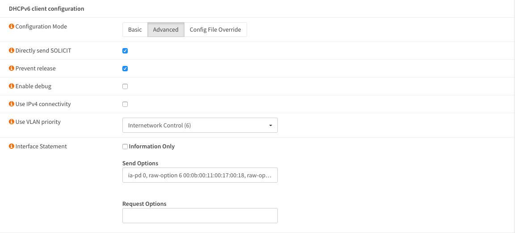Focus the Request Options input field
Screen dimensions: 515x233
pos(200,216)
